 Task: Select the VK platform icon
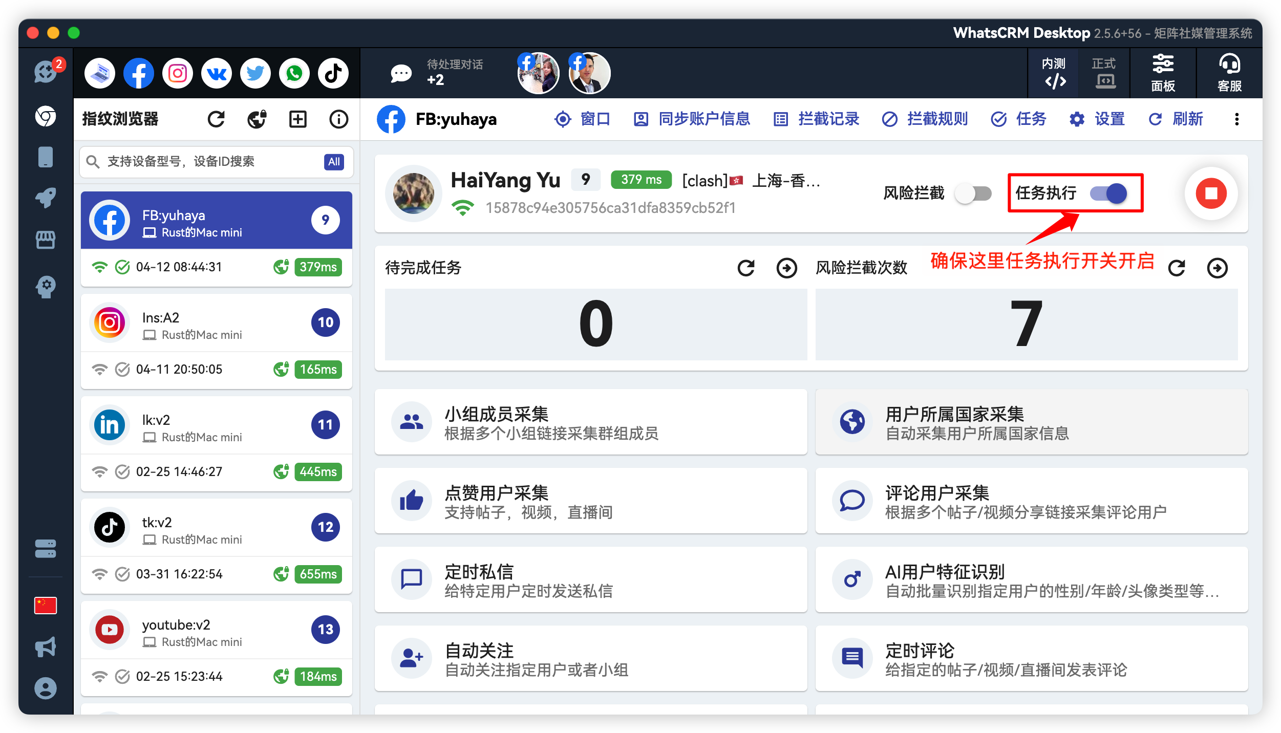[217, 73]
